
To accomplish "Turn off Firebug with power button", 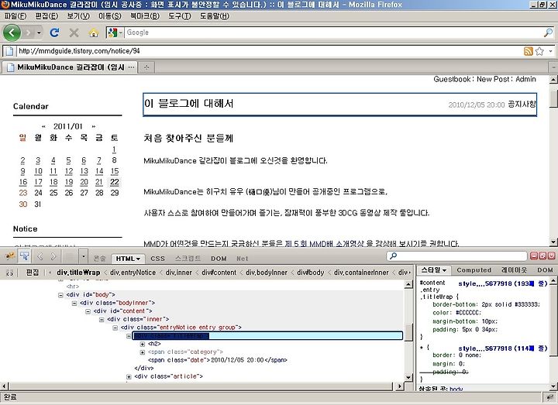I will click(x=551, y=256).
